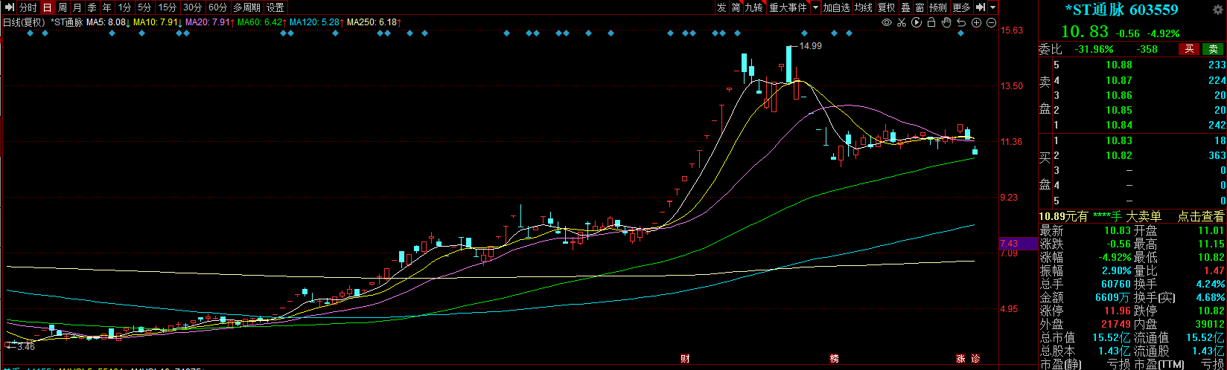Click the green 卖 sell button
Viewport: 1227px width, 370px height.
[1214, 49]
